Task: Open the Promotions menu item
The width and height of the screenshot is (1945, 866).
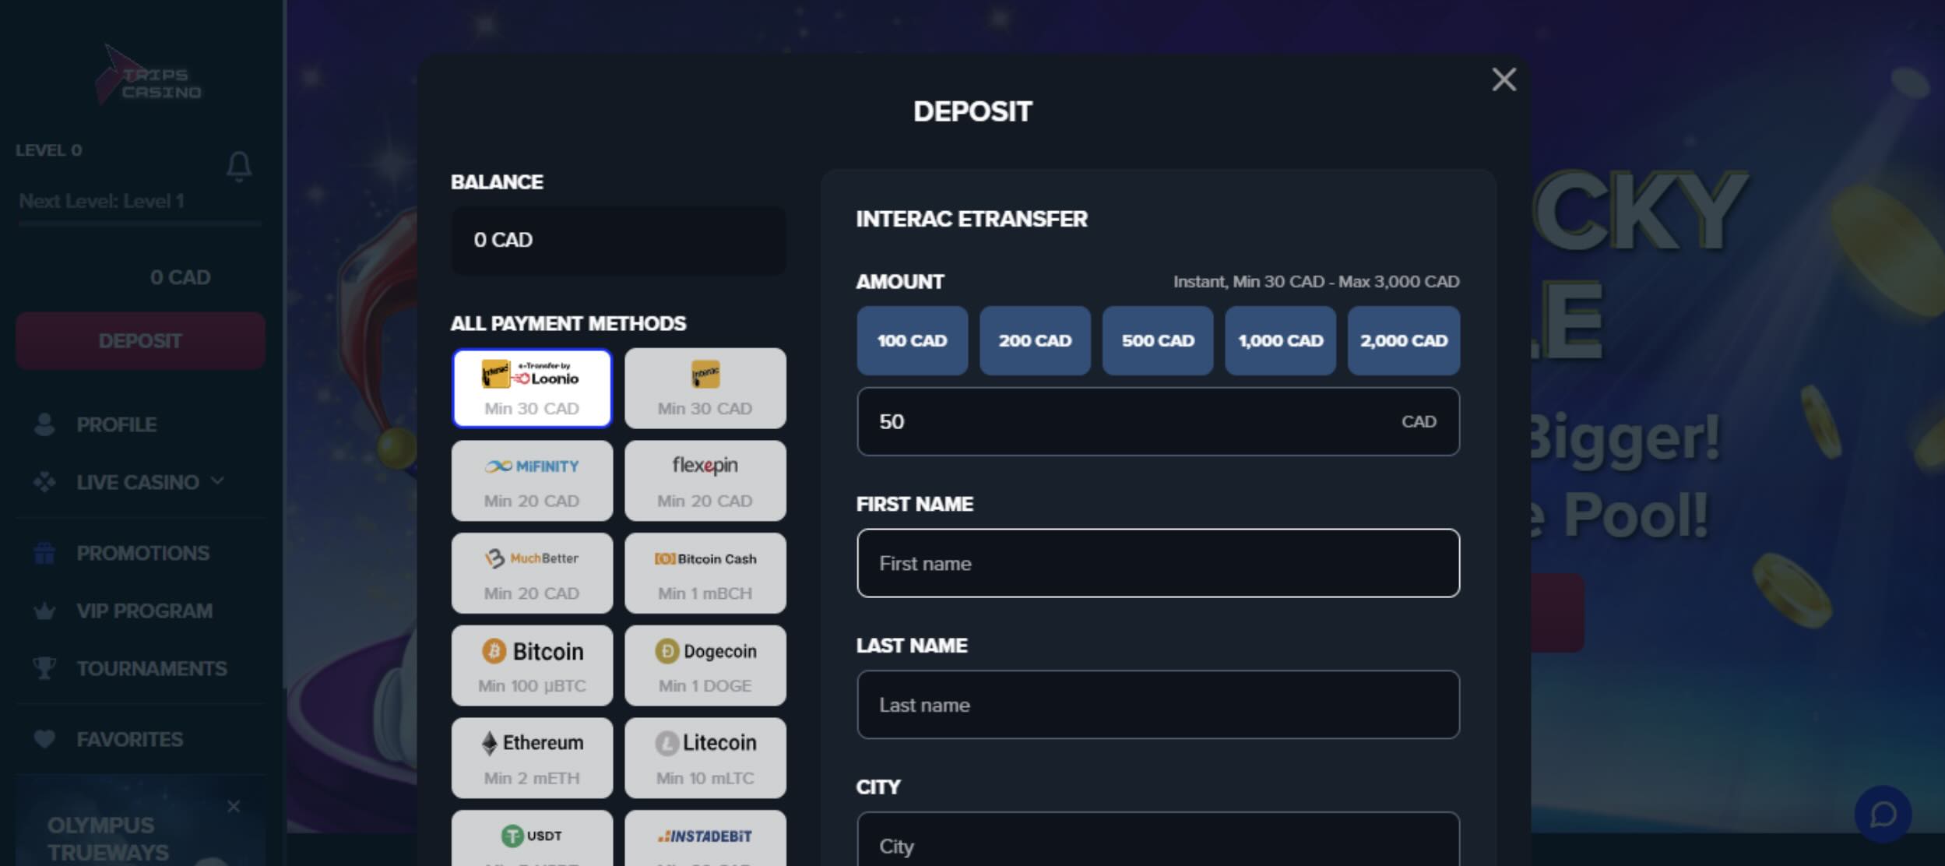Action: point(142,553)
